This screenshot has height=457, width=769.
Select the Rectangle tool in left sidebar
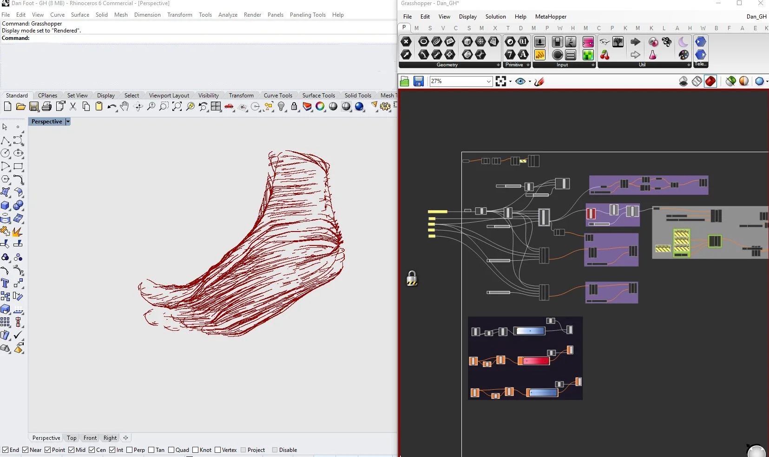point(18,166)
